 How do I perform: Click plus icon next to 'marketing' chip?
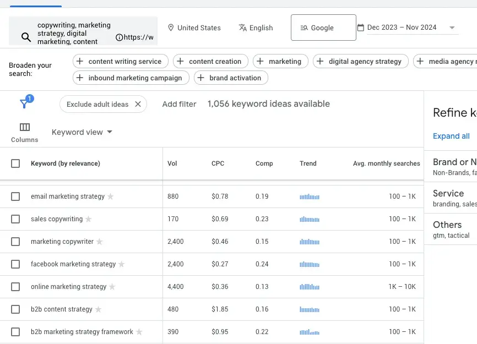click(260, 61)
